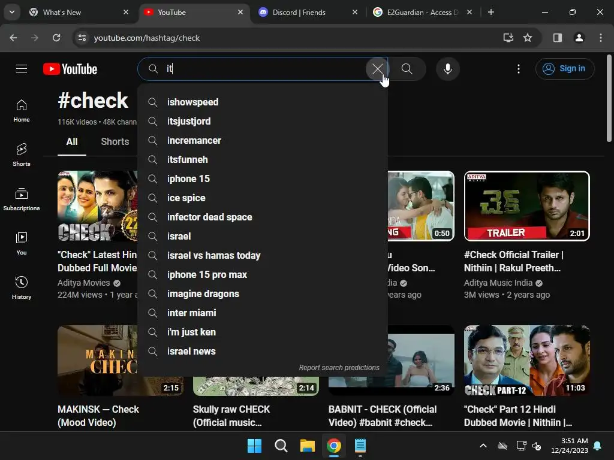Bookmark this page with star
Viewport: 614px width, 460px height.
528,38
